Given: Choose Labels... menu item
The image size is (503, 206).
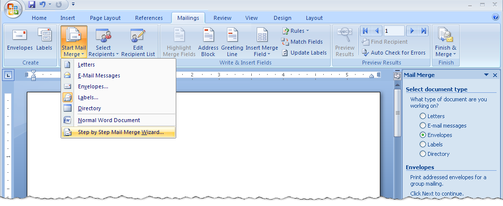Looking at the screenshot, I should pos(118,97).
